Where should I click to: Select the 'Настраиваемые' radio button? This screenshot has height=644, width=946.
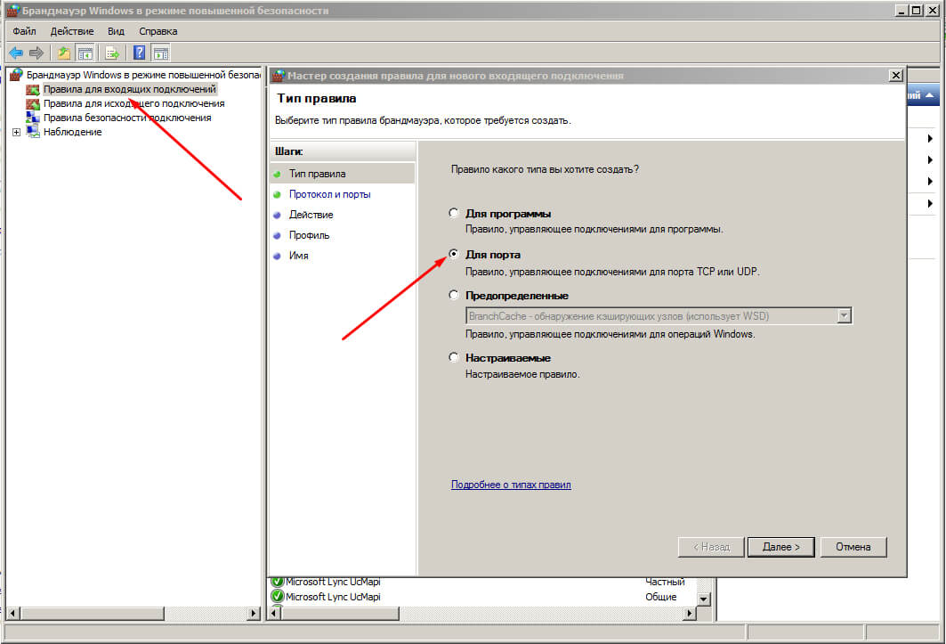pyautogui.click(x=454, y=358)
